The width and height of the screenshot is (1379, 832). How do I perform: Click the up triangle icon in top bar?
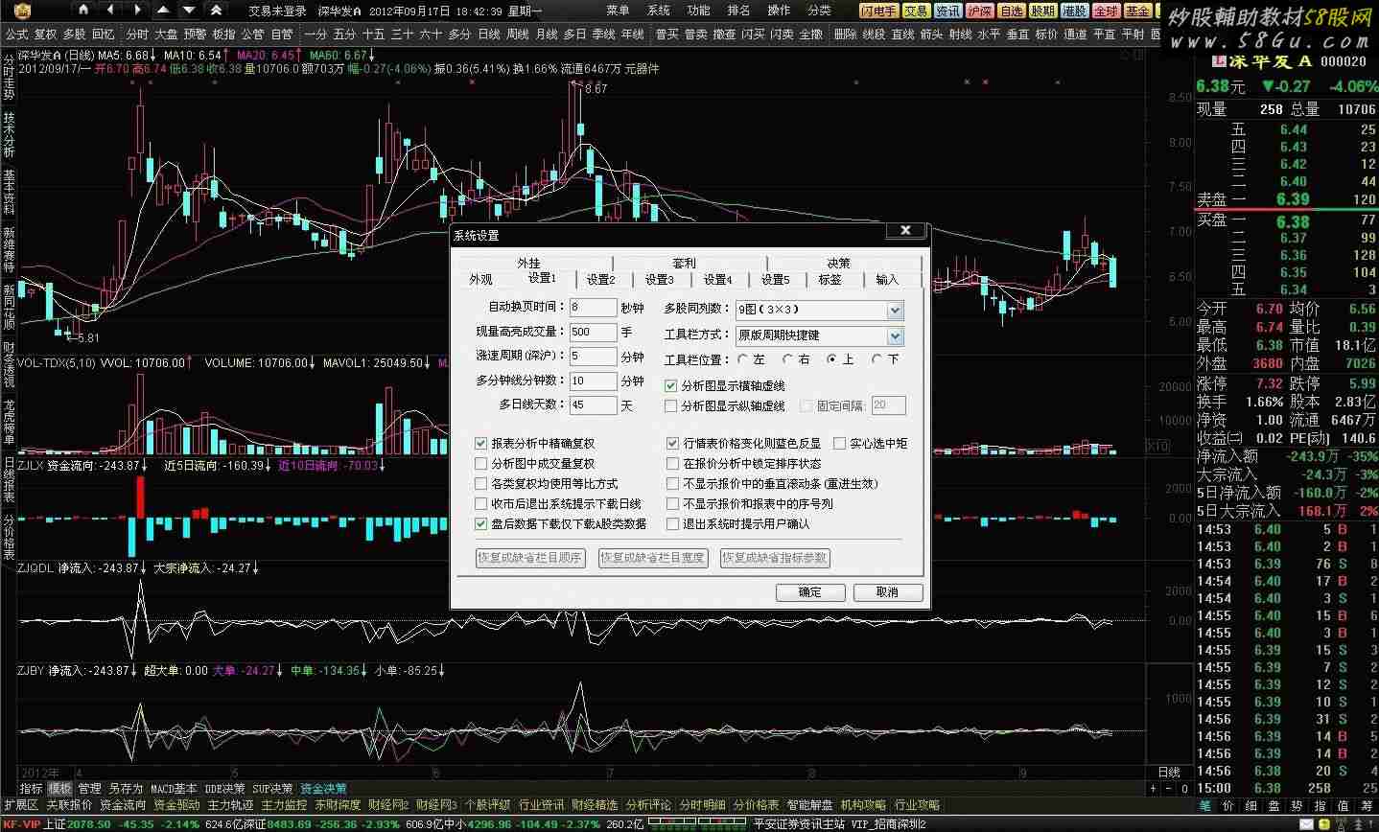pos(163,10)
